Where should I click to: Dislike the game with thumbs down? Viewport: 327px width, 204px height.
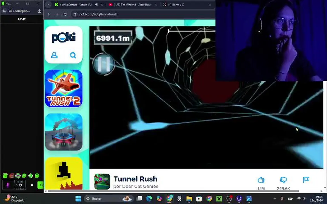click(x=283, y=180)
